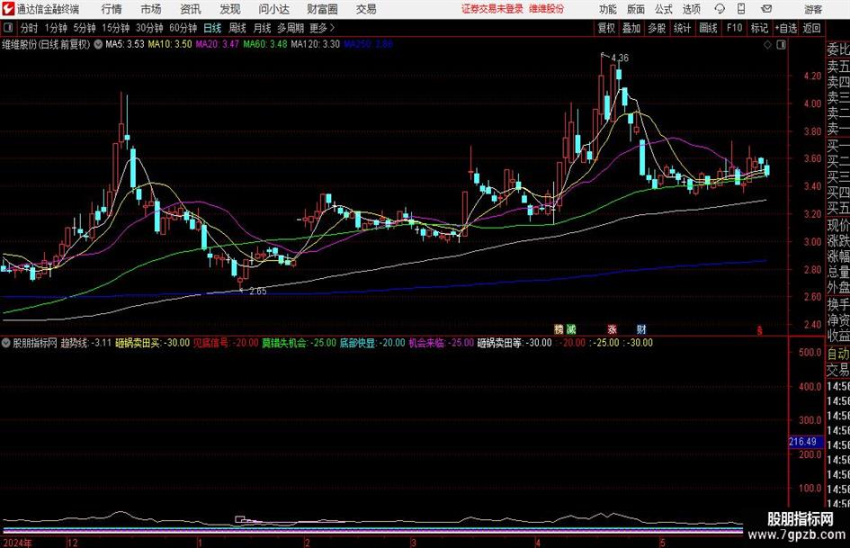This screenshot has width=850, height=548.
Task: Open the 公式 menu
Action: 663,9
